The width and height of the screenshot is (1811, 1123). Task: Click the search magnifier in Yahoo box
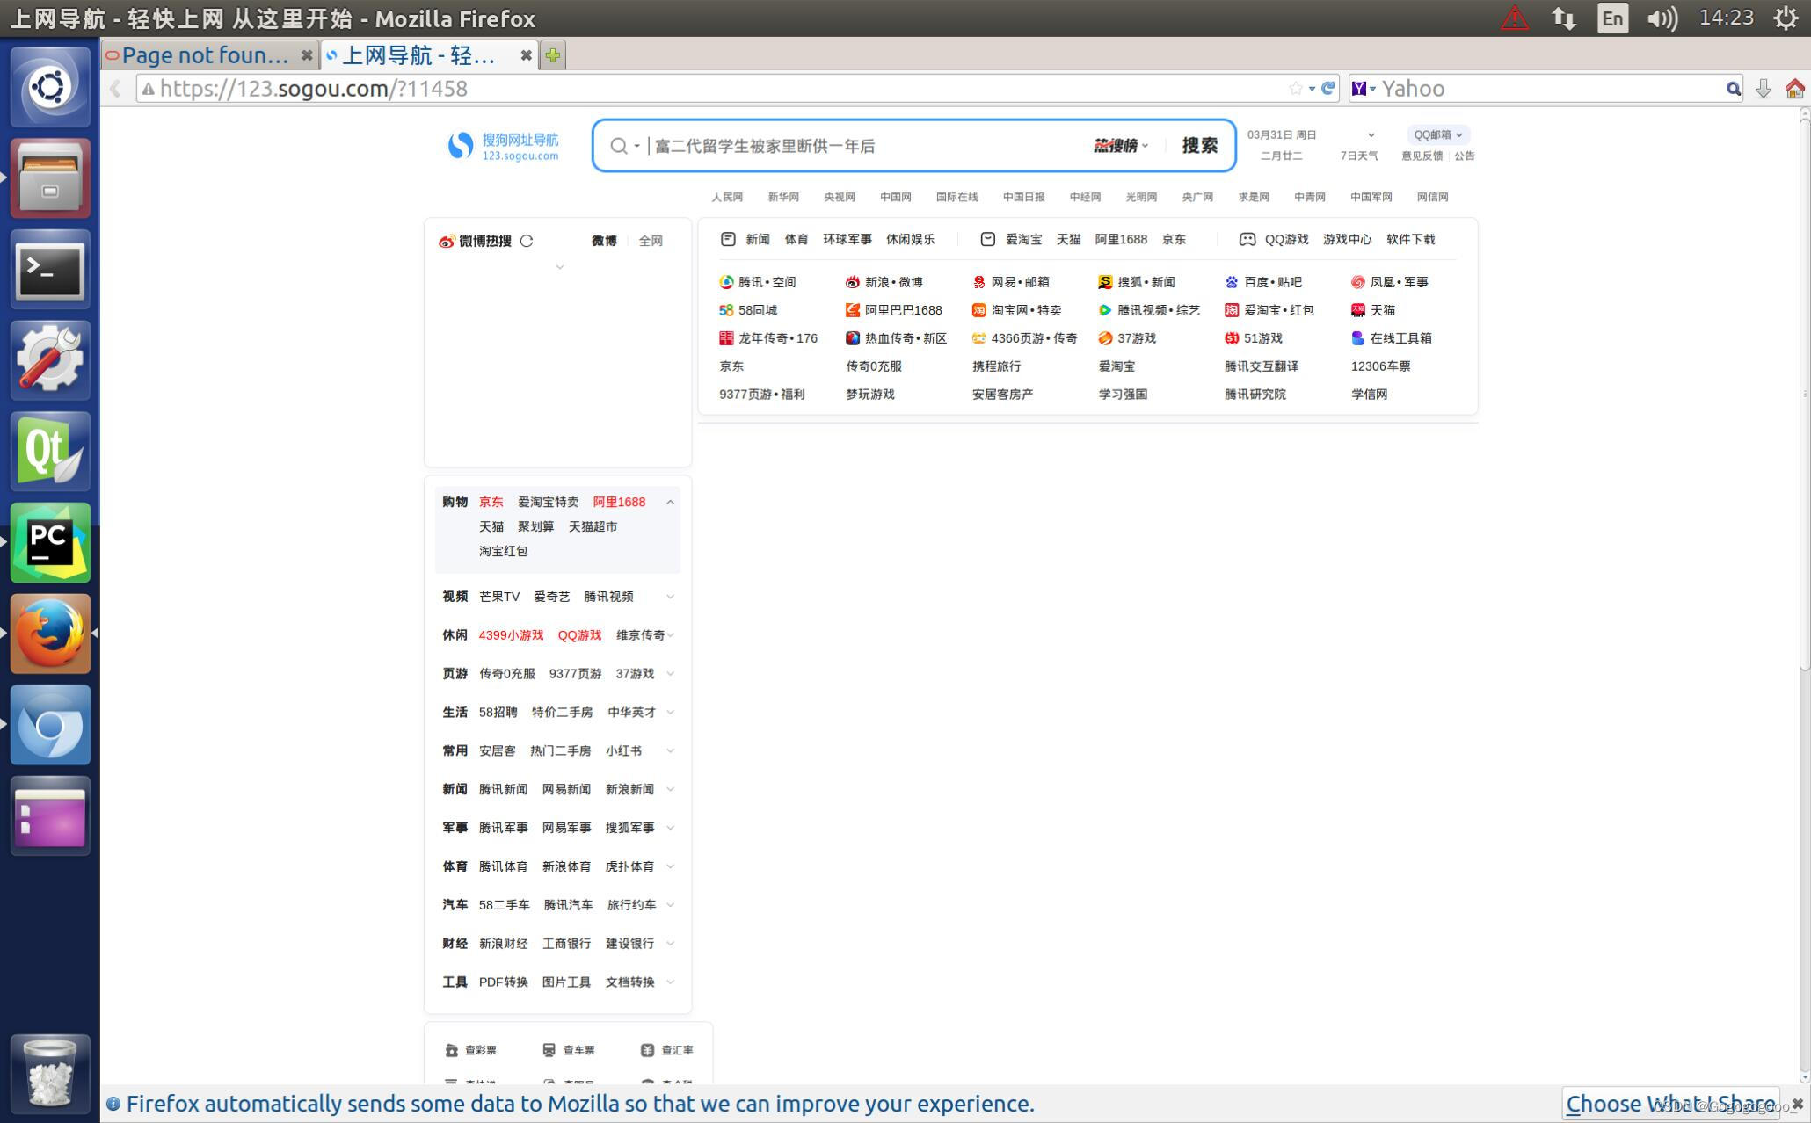tap(1733, 88)
